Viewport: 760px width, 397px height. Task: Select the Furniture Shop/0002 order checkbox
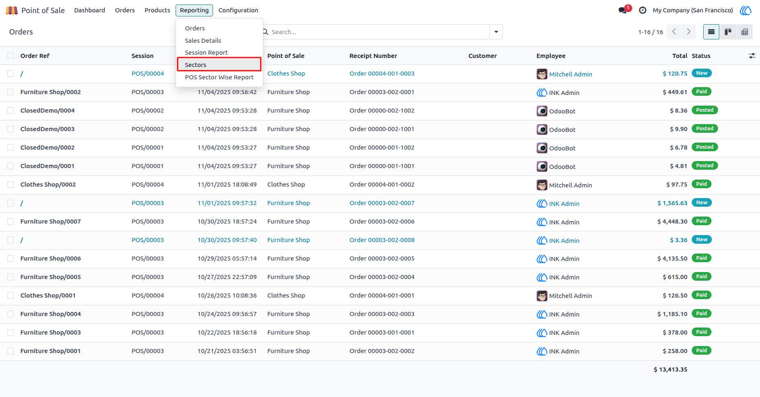point(11,92)
